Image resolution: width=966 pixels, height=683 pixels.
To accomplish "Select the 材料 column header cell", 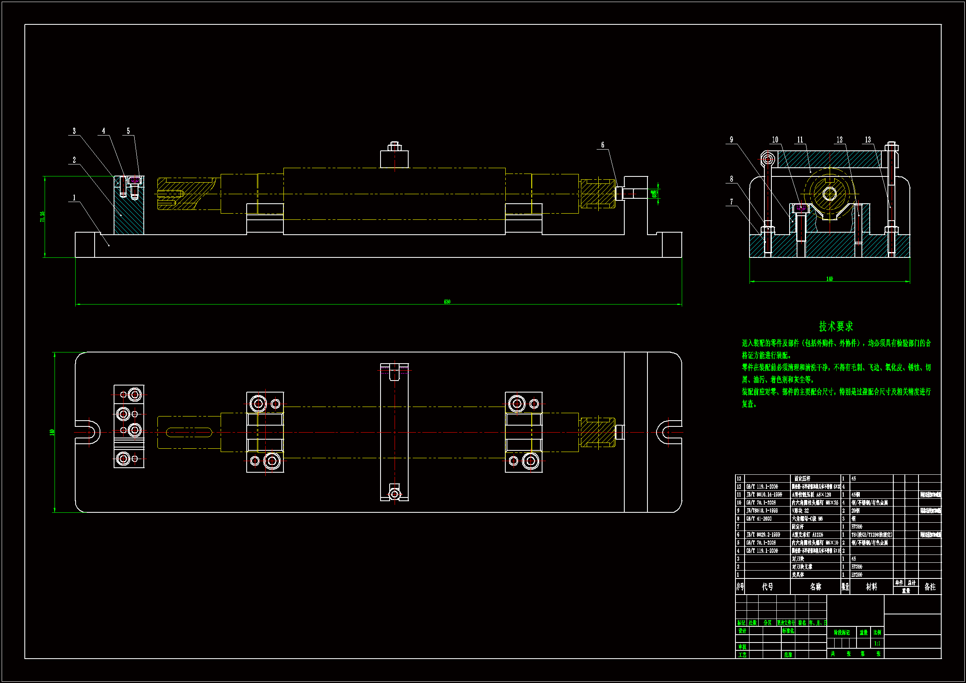I will pos(871,587).
